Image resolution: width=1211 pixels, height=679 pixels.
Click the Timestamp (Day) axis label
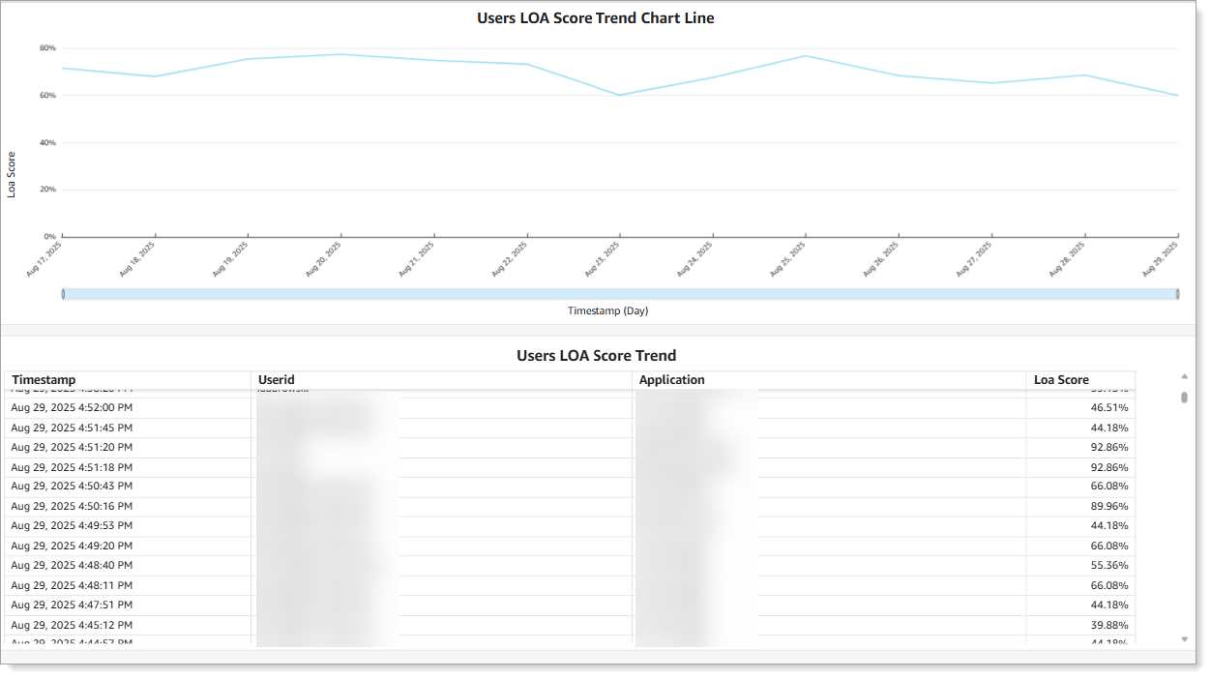click(x=606, y=310)
